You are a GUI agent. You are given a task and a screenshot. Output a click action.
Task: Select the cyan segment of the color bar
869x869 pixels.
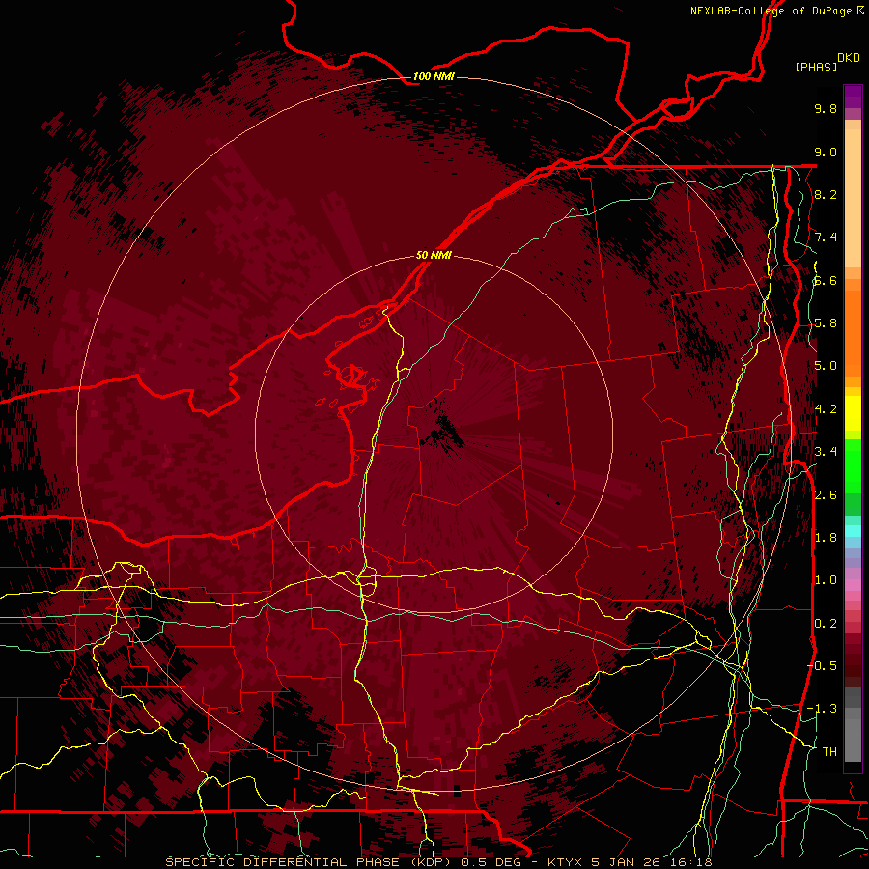coord(853,530)
